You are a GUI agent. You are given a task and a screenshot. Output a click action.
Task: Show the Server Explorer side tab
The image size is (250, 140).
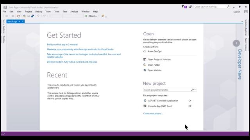tap(4, 26)
